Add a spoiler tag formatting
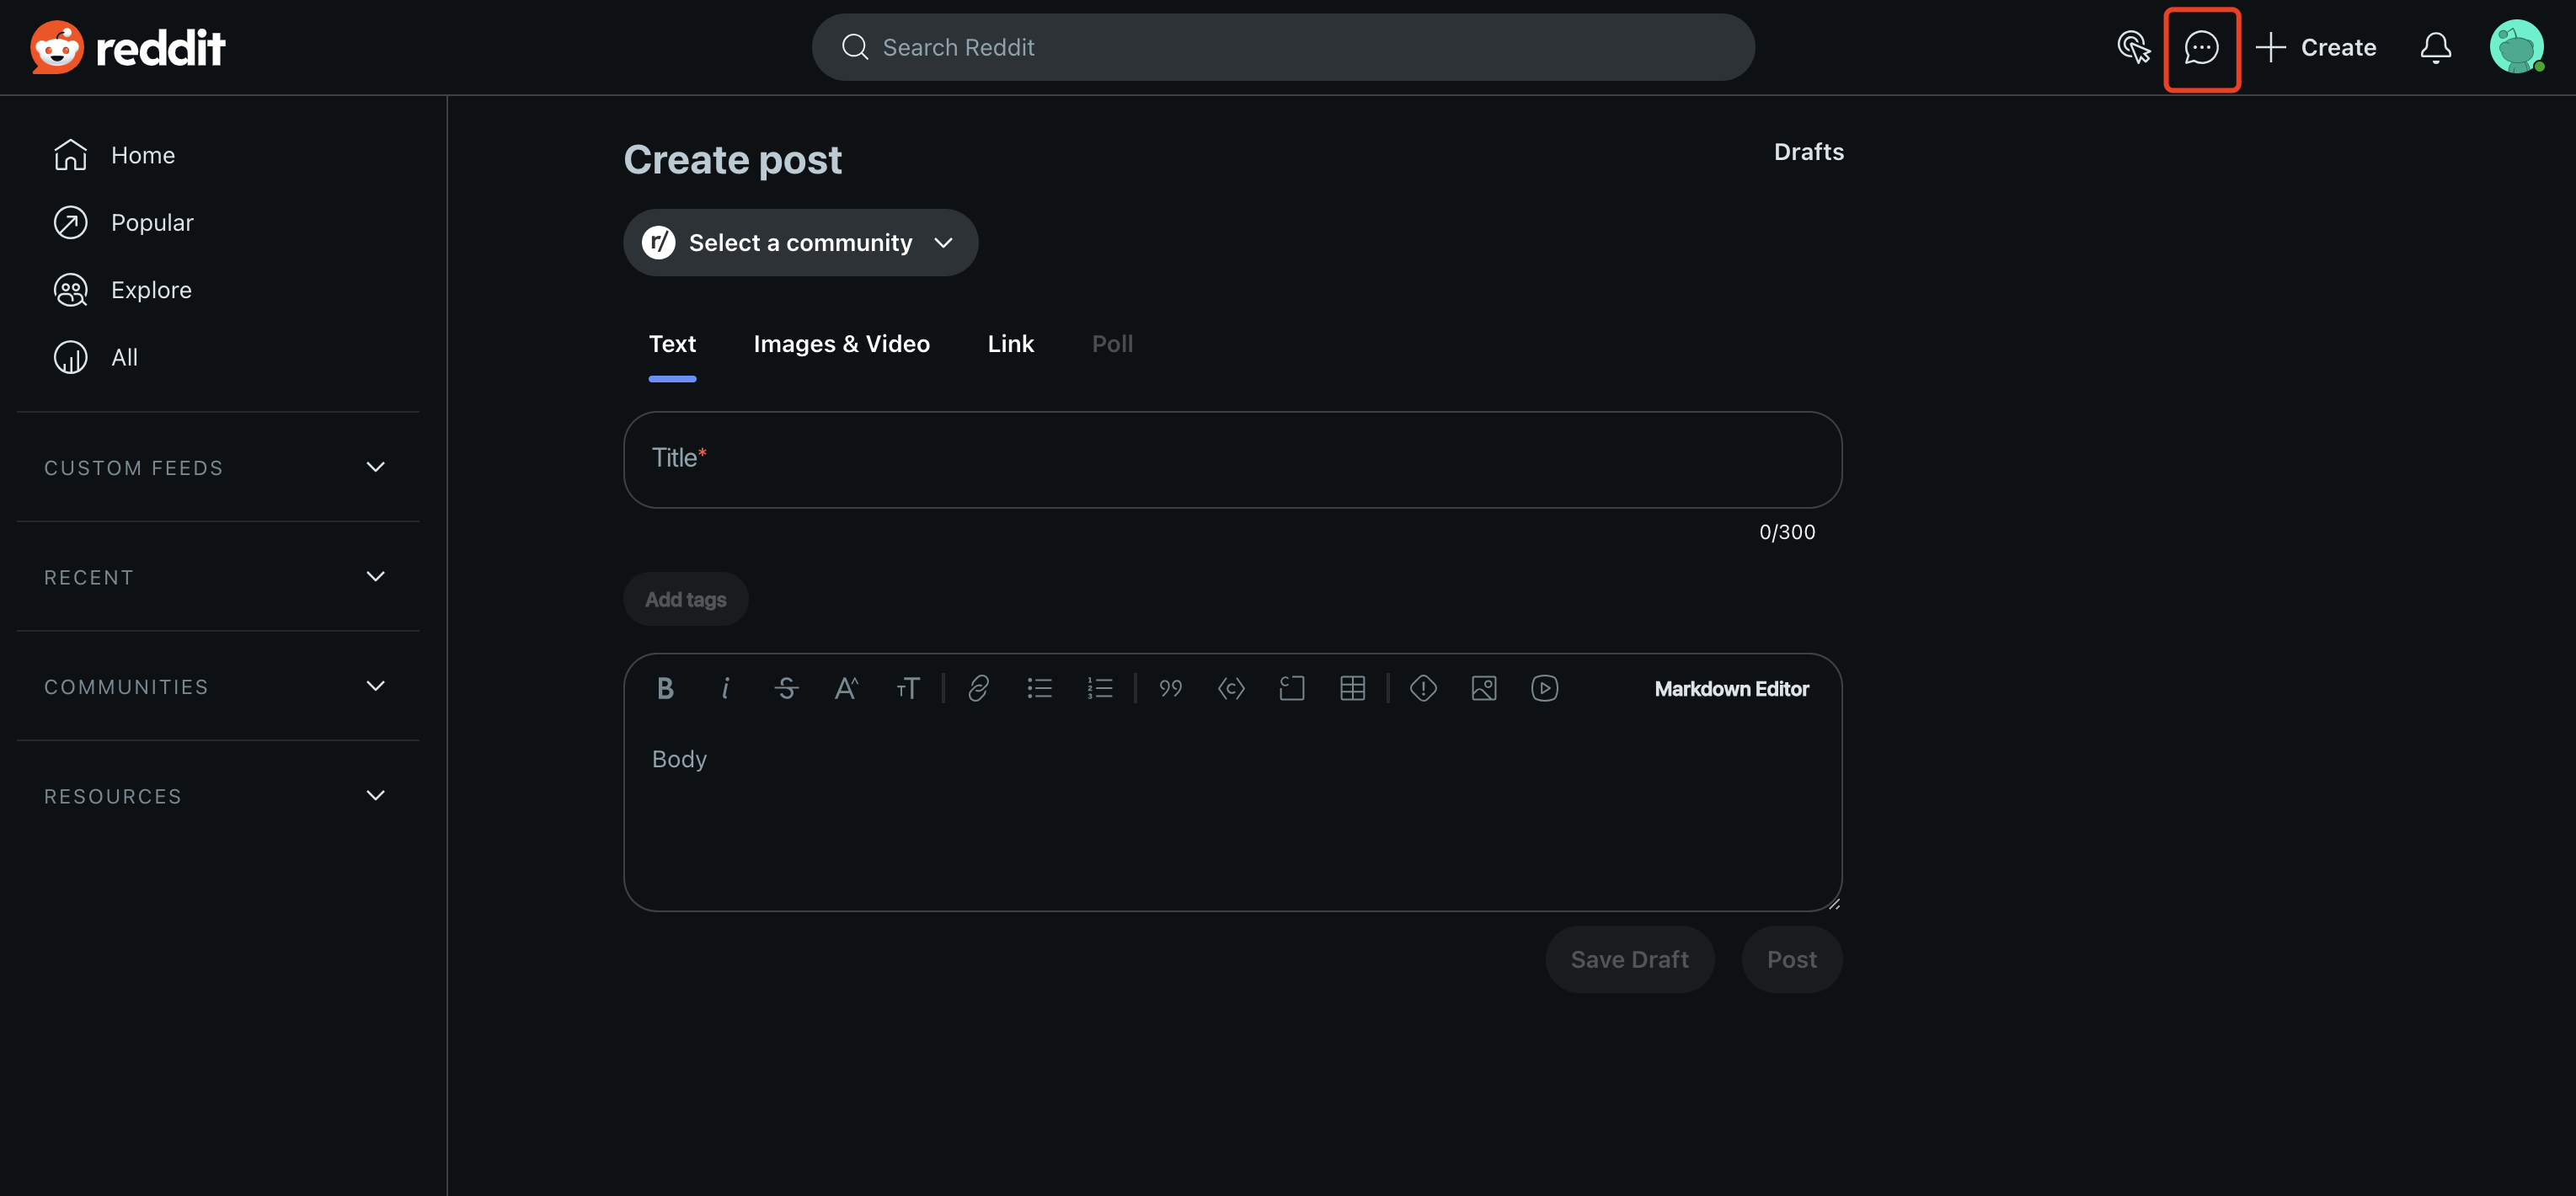The image size is (2576, 1196). (1422, 688)
